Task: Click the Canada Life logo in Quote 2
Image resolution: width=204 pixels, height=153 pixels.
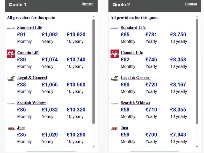Action: click(x=115, y=54)
